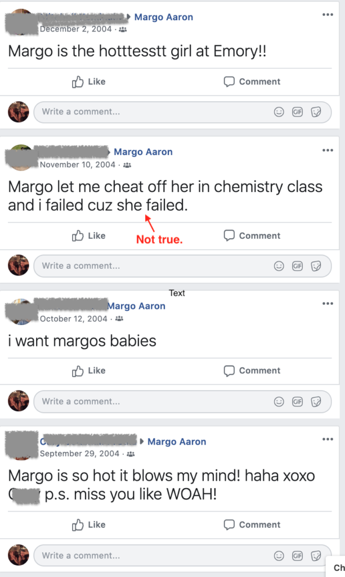The width and height of the screenshot is (345, 577).
Task: Click audience icon beside November 10, 2004
Action: (x=127, y=165)
